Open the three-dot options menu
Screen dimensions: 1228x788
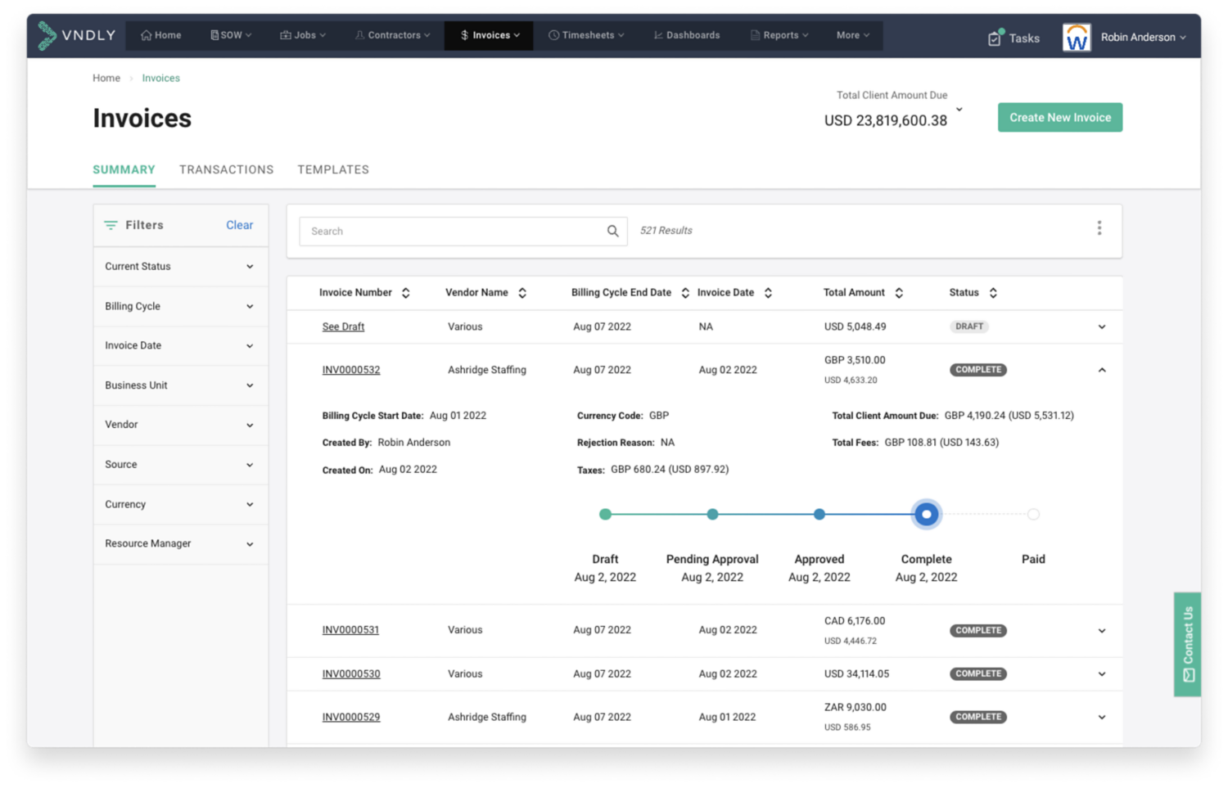click(x=1099, y=228)
